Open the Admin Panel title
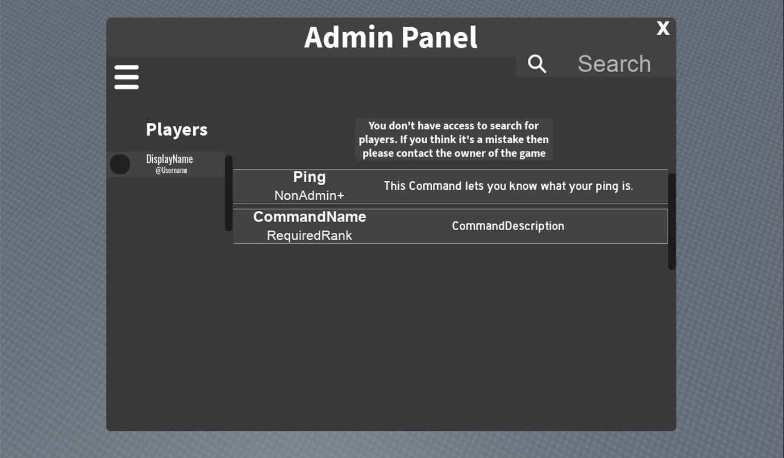This screenshot has width=784, height=458. tap(390, 37)
